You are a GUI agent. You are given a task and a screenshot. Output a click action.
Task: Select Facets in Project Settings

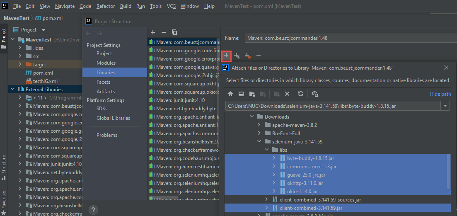(114, 82)
